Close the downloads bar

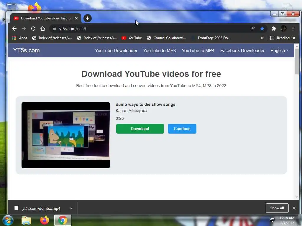[x=294, y=208]
